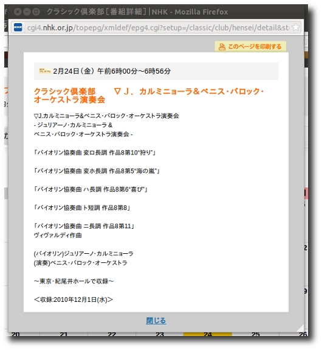Image resolution: width=322 pixels, height=350 pixels.
Task: Select day 21 in calendar row
Action: (64, 334)
